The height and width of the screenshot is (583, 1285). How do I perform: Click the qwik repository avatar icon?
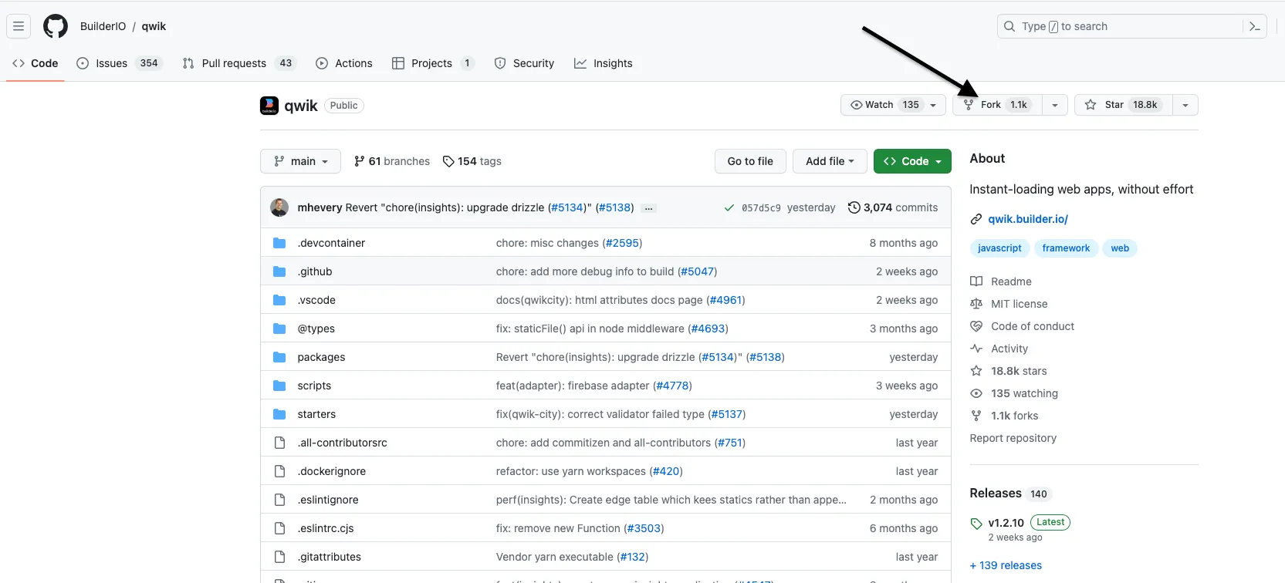click(269, 106)
